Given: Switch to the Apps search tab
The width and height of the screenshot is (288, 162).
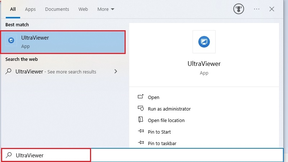Looking at the screenshot, I should click(30, 9).
